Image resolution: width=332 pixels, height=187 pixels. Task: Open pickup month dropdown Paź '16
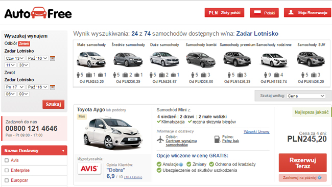tap(38, 58)
